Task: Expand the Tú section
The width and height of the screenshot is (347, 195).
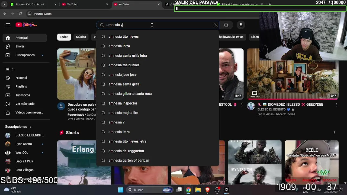Action: click(9, 69)
